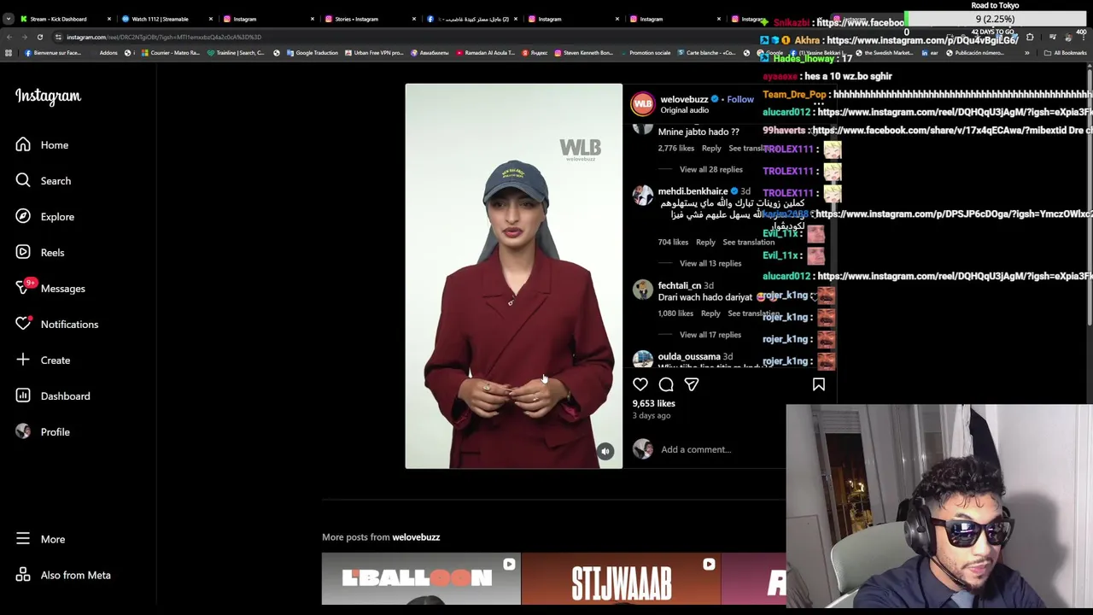The image size is (1093, 615).
Task: Open Instagram Search from the sidebar
Action: coord(44,181)
